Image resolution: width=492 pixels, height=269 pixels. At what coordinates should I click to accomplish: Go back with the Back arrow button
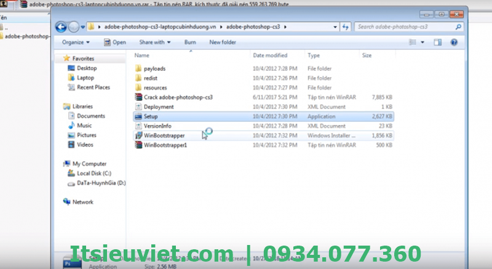61,27
